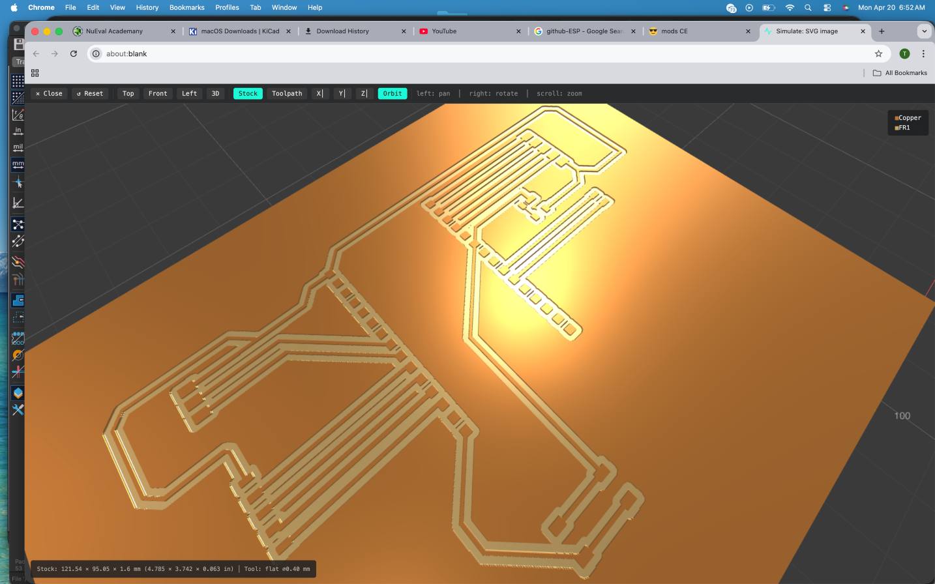Click the forward navigation arrow
The height and width of the screenshot is (584, 935).
point(55,53)
